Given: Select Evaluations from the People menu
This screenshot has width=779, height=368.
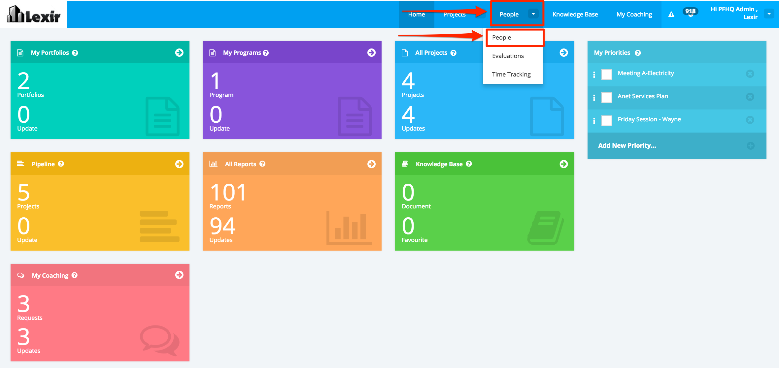Looking at the screenshot, I should [x=508, y=56].
